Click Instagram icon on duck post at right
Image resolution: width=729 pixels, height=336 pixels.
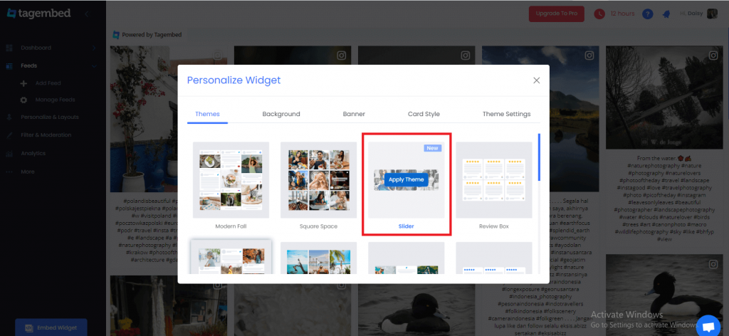click(713, 264)
